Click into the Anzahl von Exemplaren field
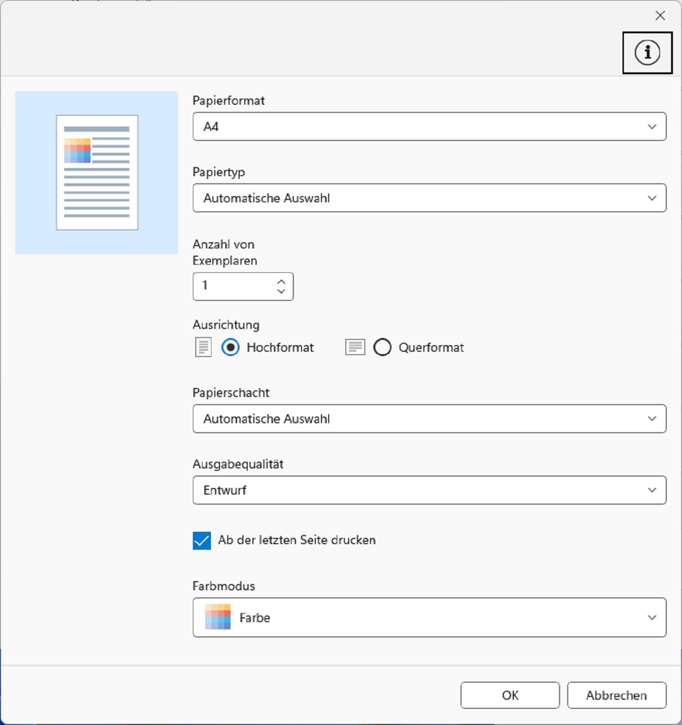682x725 pixels. pos(243,287)
